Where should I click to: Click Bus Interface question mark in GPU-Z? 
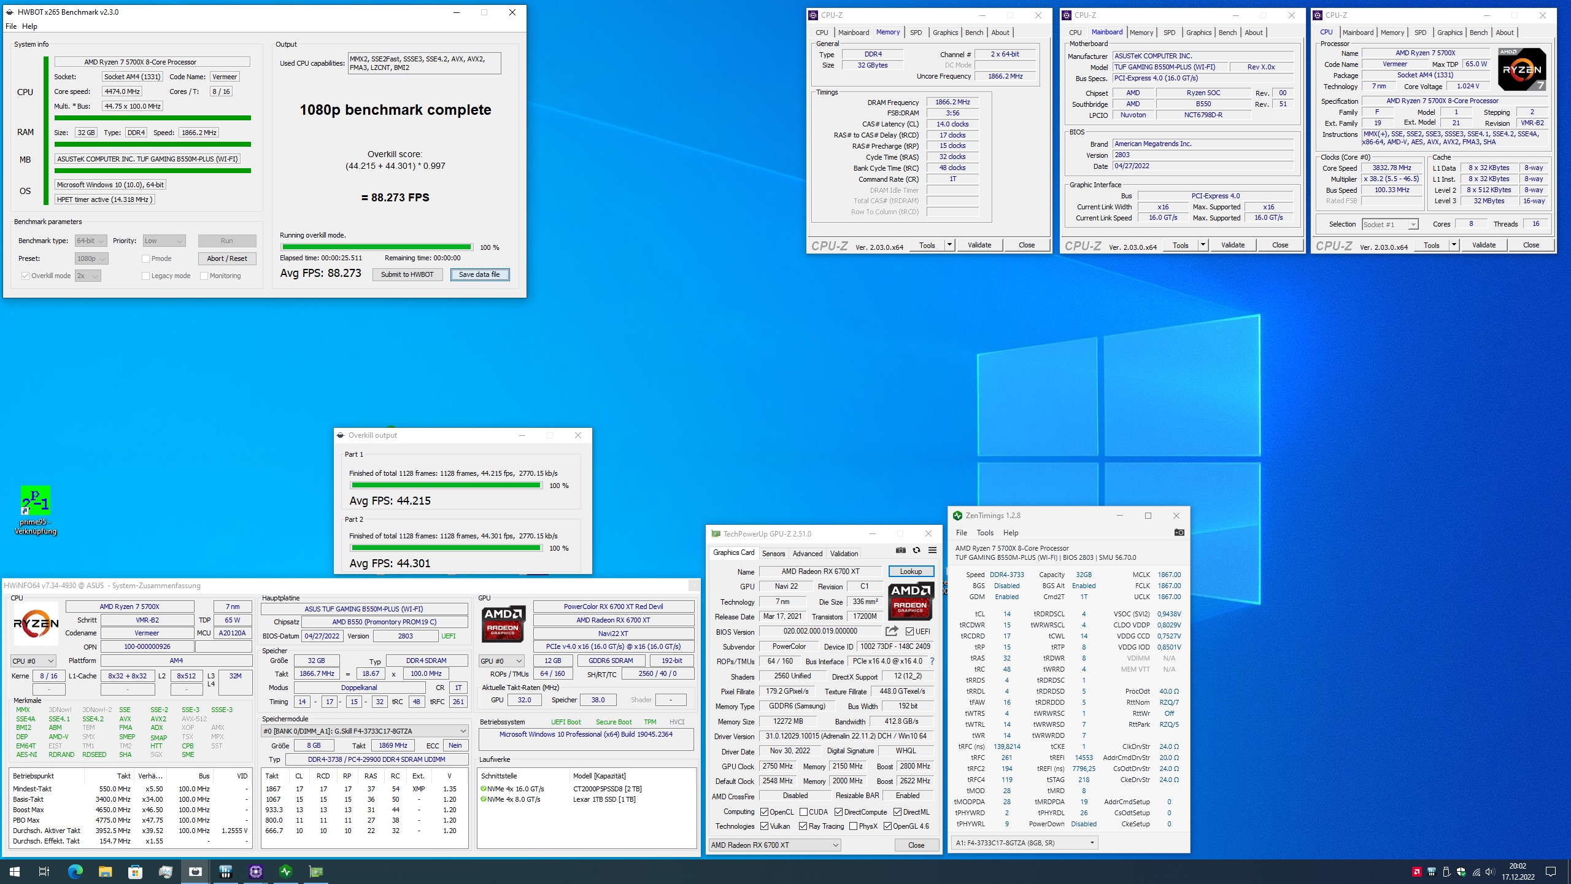[932, 661]
